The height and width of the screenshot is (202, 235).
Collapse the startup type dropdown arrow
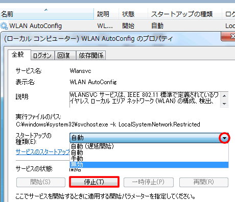point(225,138)
